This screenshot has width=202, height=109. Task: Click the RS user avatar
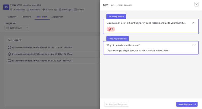click(x=6, y=7)
